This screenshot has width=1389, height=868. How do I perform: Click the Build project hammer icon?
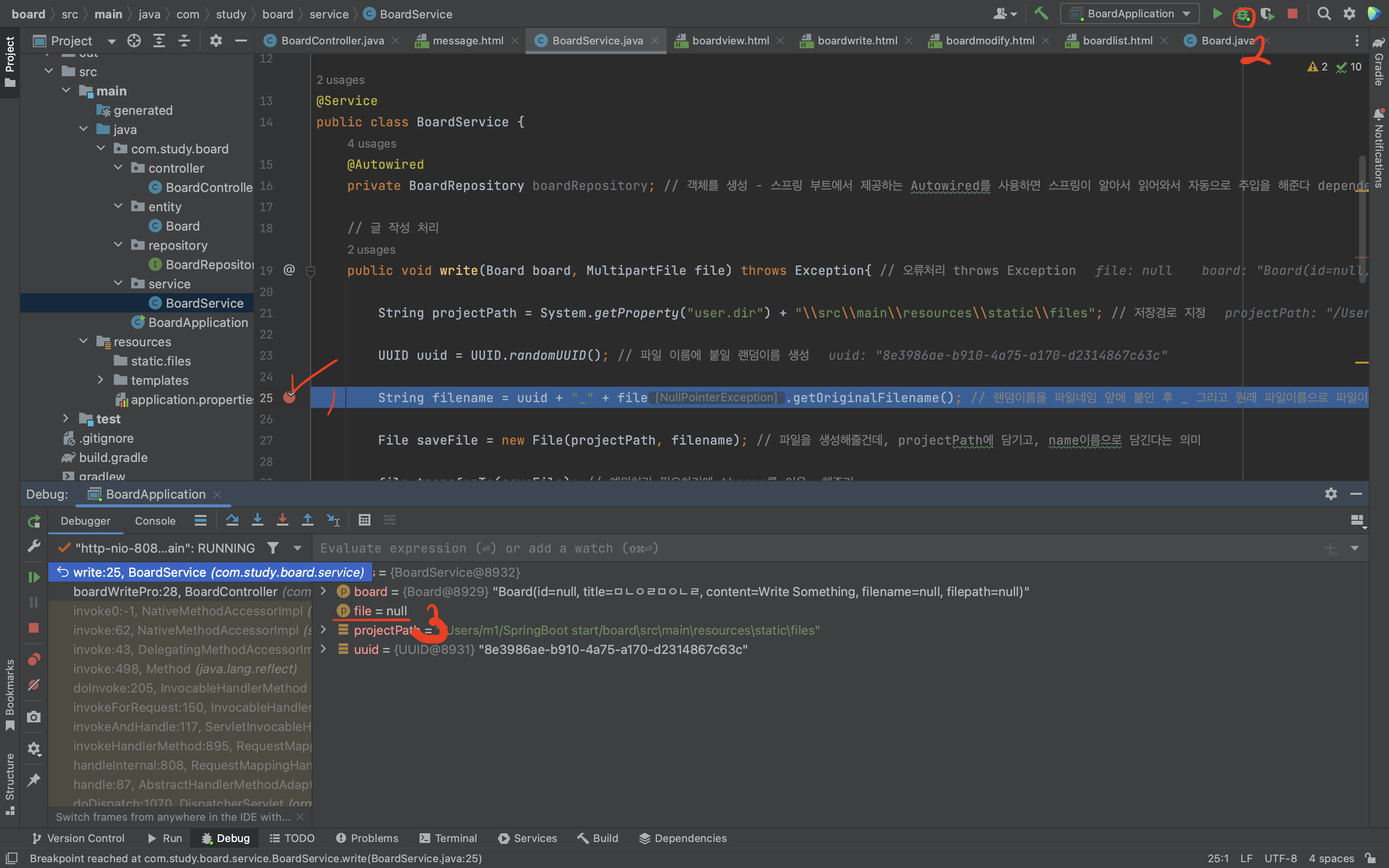[x=1041, y=14]
